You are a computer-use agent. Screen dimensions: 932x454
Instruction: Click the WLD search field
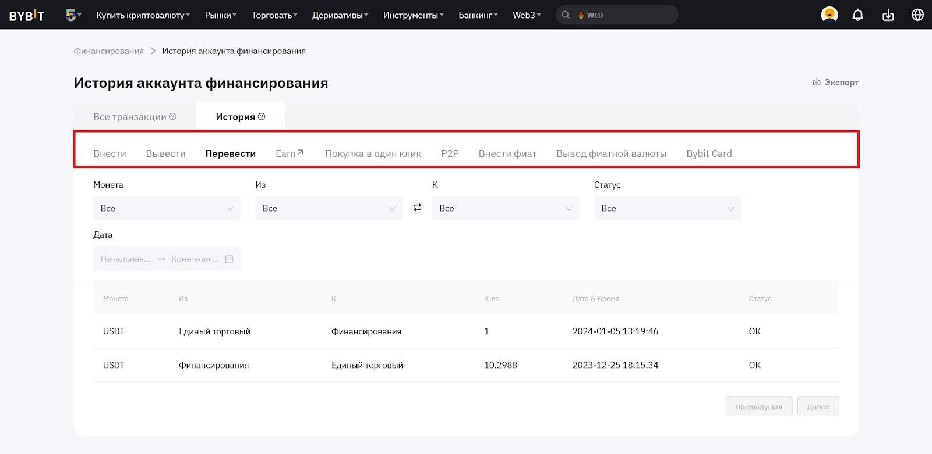click(617, 15)
